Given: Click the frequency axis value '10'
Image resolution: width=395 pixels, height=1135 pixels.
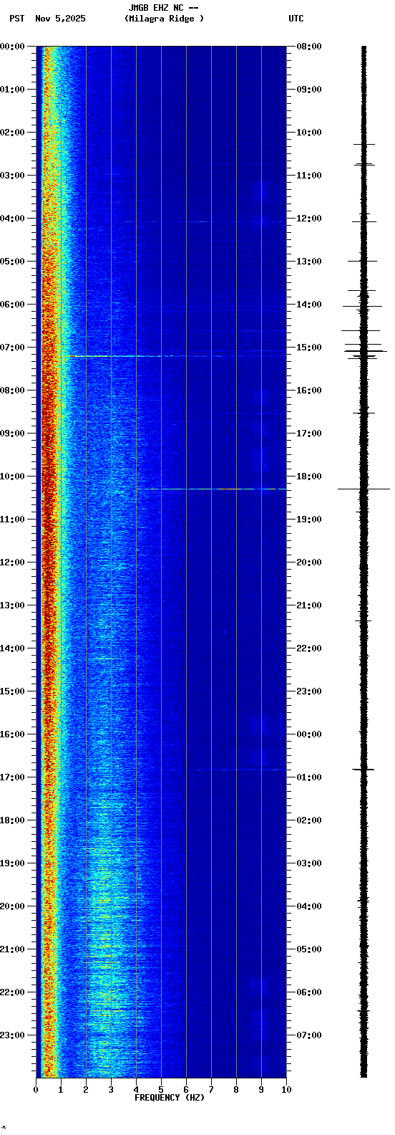Looking at the screenshot, I should [x=286, y=1090].
